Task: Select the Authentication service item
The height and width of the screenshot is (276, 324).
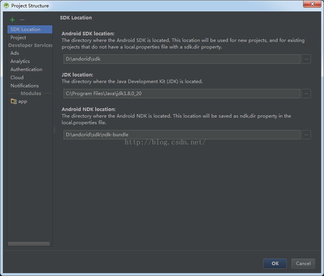Action: 26,69
